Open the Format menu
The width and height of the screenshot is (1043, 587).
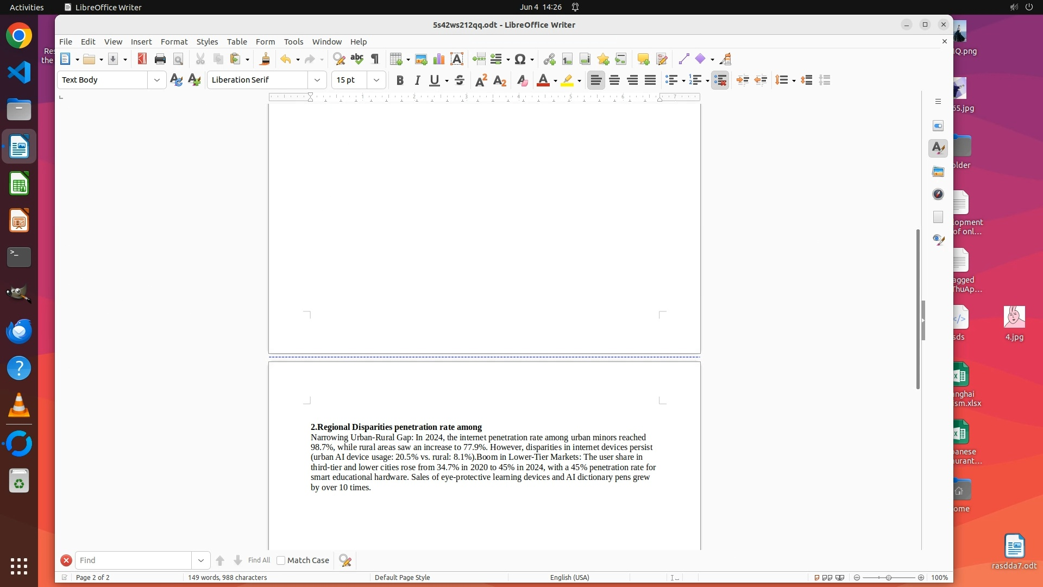(x=174, y=42)
